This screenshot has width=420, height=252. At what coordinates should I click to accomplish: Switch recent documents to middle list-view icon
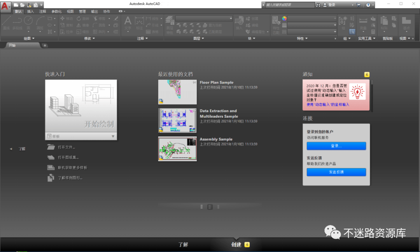pos(210,207)
